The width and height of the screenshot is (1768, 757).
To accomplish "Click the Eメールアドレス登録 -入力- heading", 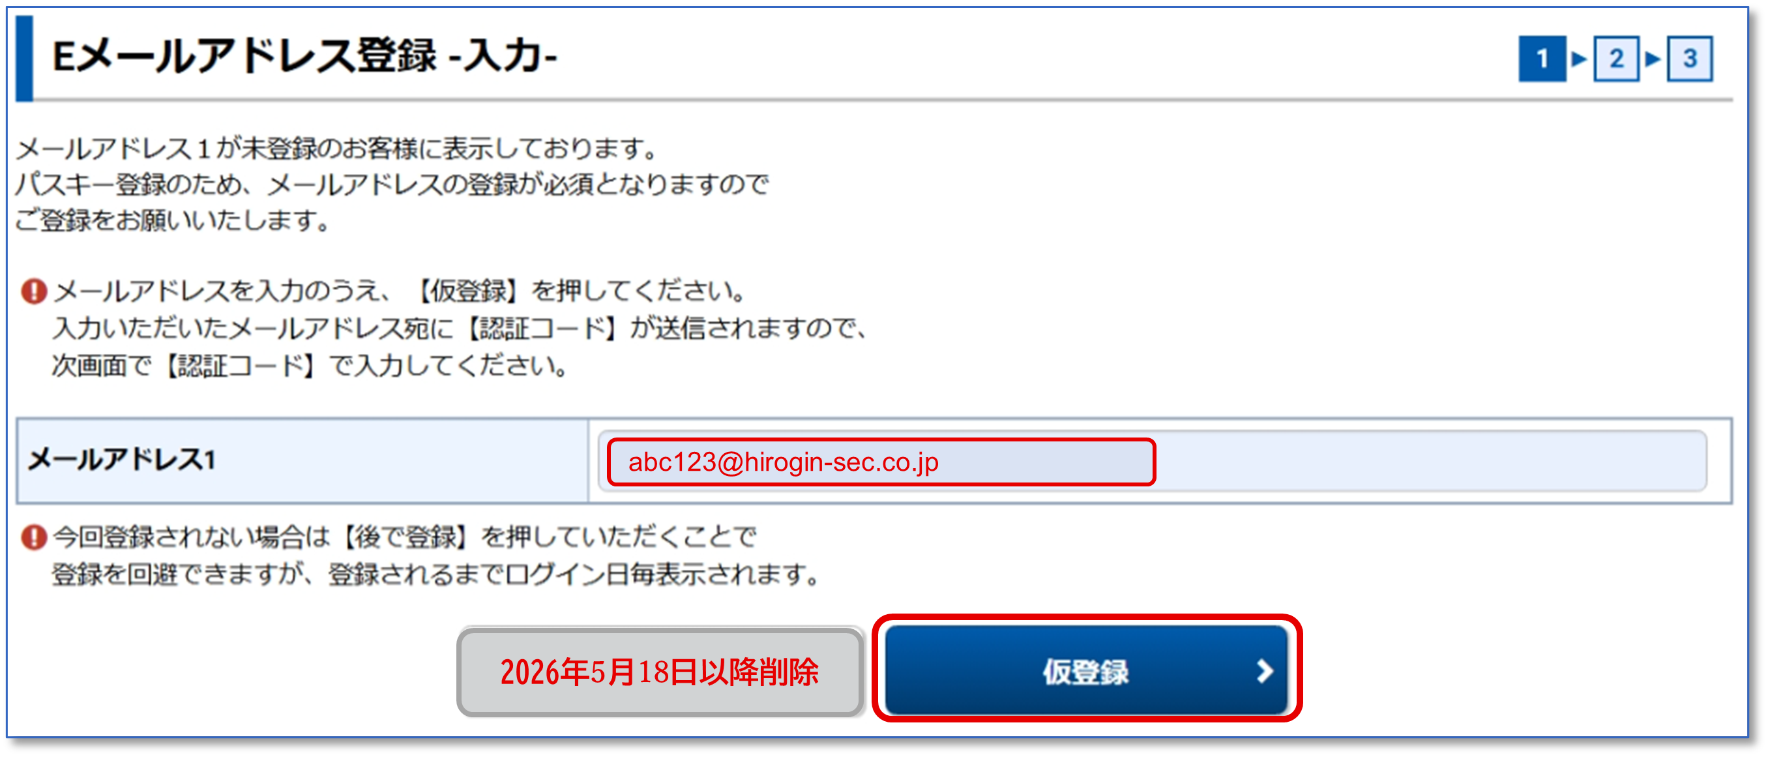I will [x=304, y=55].
